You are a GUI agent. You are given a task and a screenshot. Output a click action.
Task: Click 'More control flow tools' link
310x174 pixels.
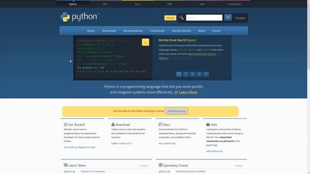(202, 54)
